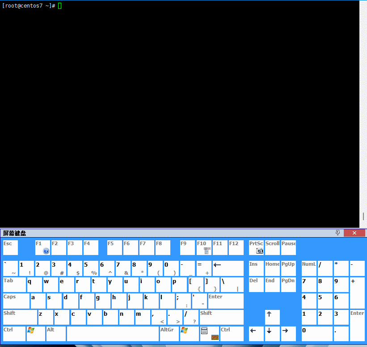The height and width of the screenshot is (347, 367).
Task: Tap the Tab key
Action: [14, 284]
